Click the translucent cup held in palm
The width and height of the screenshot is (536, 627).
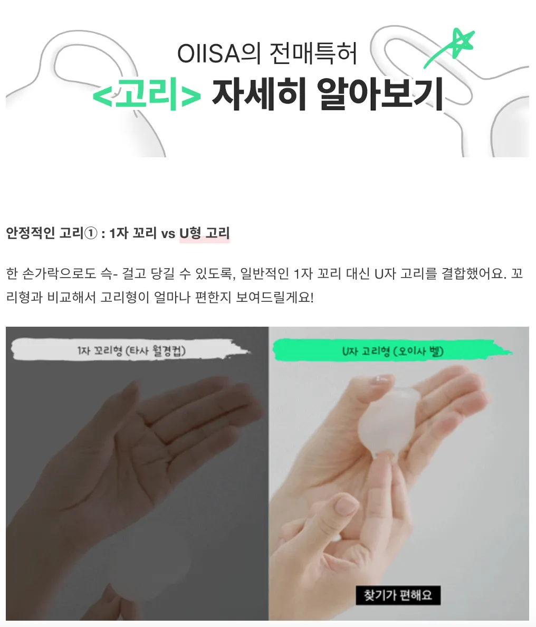pos(383,423)
